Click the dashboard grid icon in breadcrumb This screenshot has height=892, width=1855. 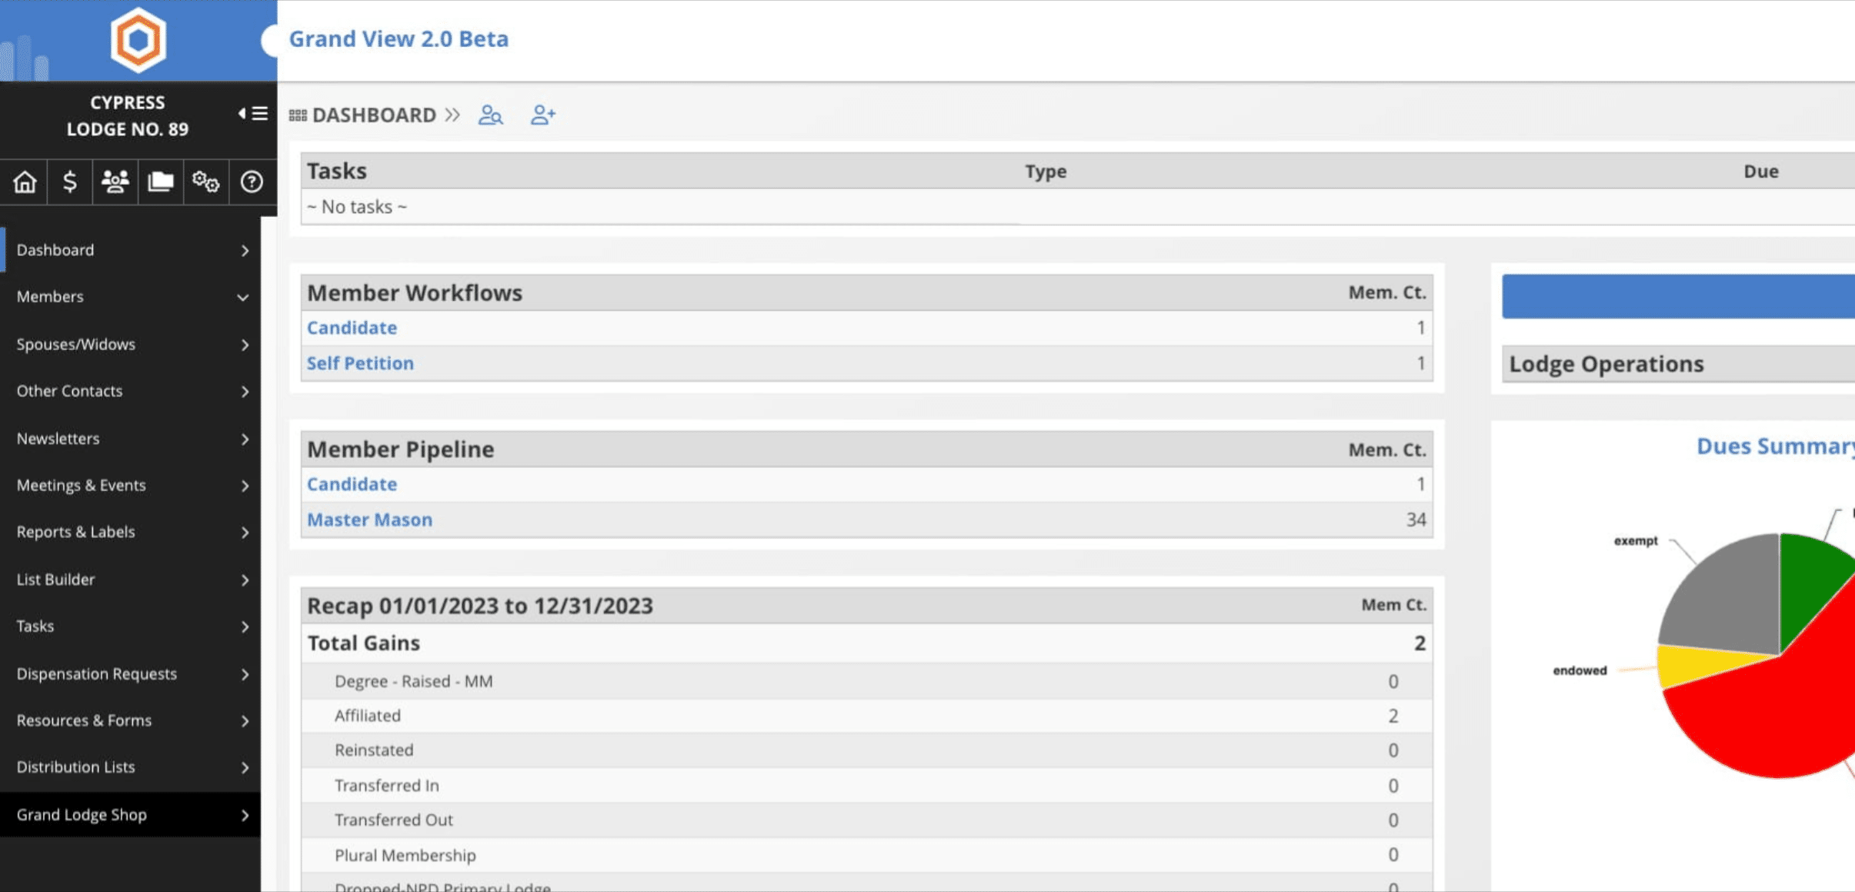tap(298, 115)
